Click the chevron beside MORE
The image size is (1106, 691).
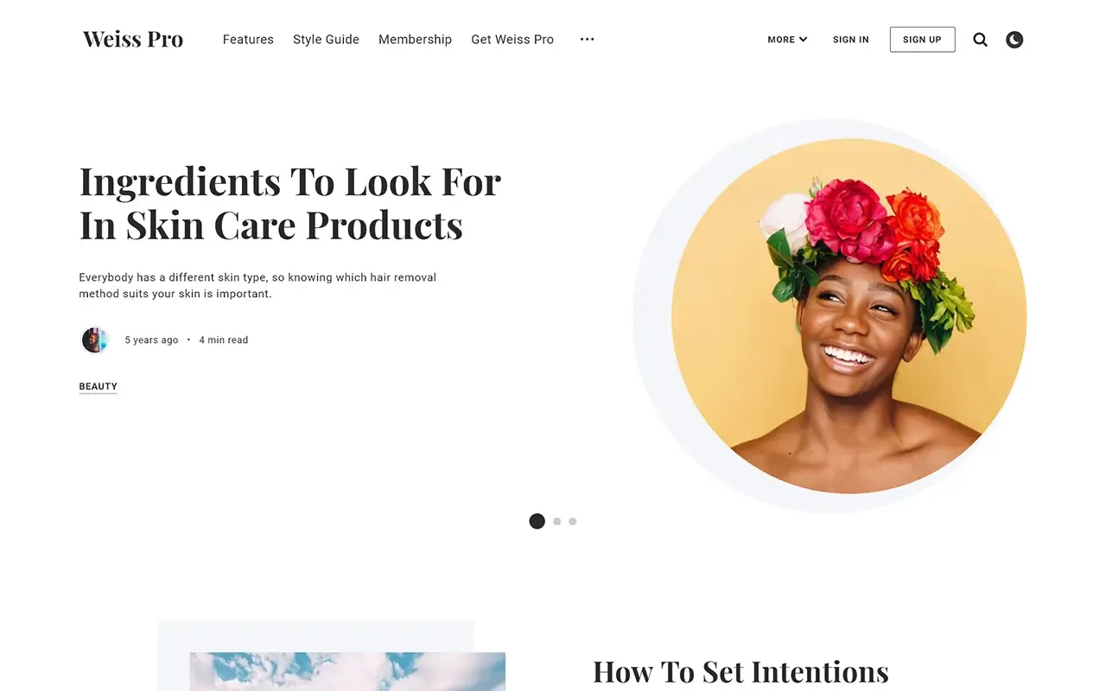[x=803, y=40]
